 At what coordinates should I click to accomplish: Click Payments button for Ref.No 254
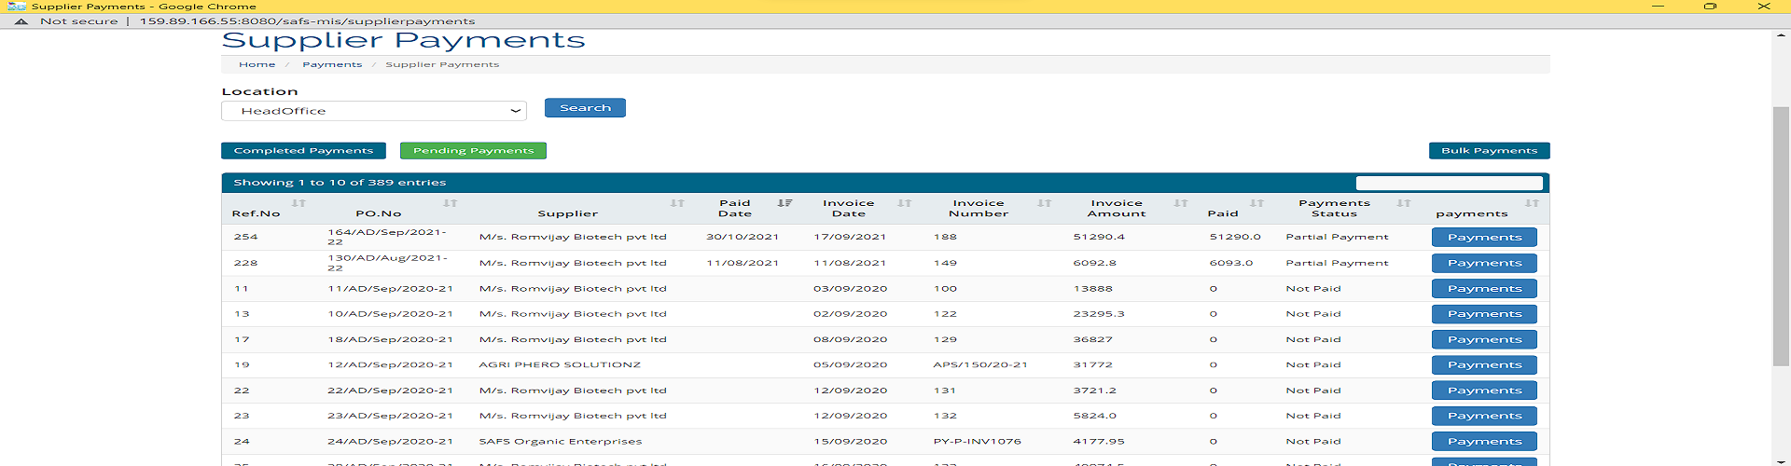1484,238
